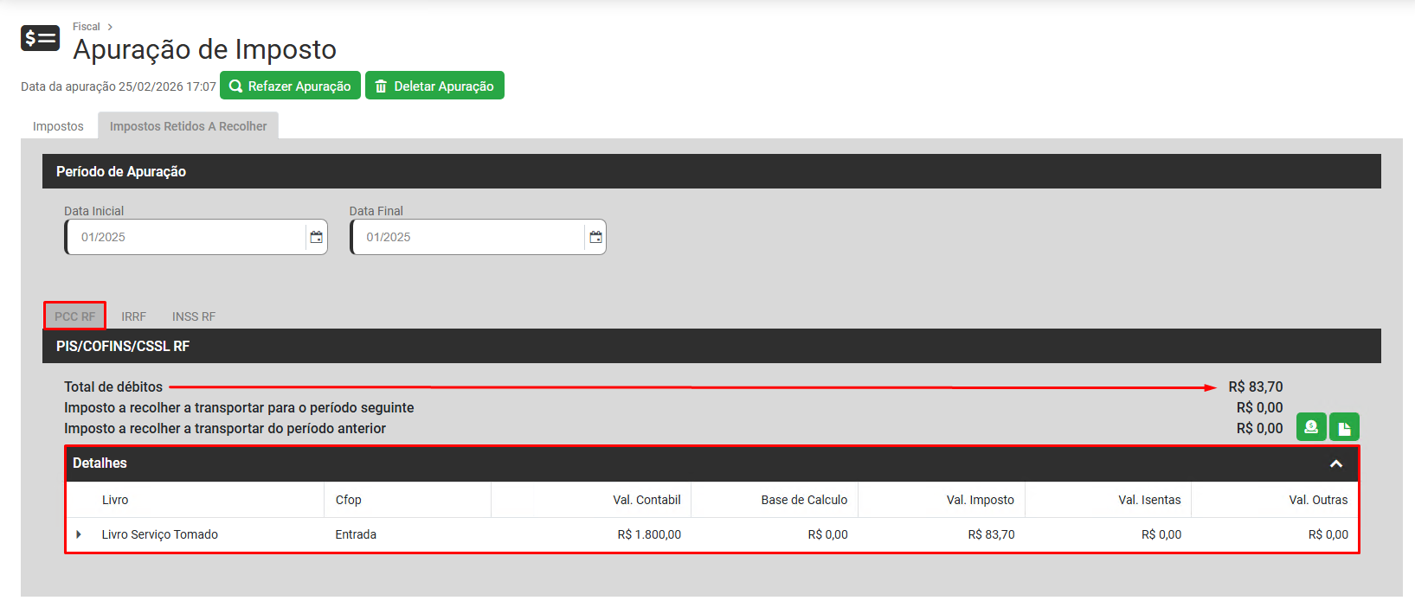The width and height of the screenshot is (1415, 607).
Task: Select Impostos Retidos A Recolher tab
Action: point(188,126)
